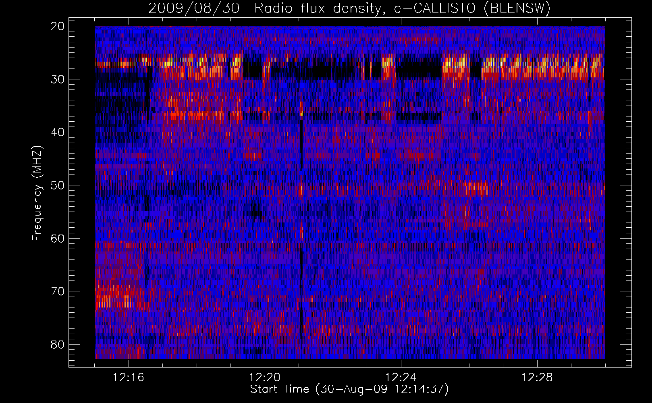Click the plot title "Radio flux density, e-CALLISTO (BLENSW)"
This screenshot has height=403, width=652.
click(402, 8)
